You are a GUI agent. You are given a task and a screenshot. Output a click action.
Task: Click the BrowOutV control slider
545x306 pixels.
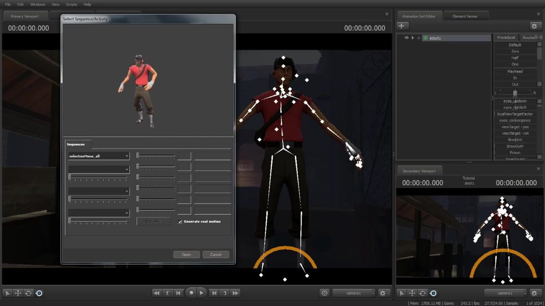click(515, 146)
